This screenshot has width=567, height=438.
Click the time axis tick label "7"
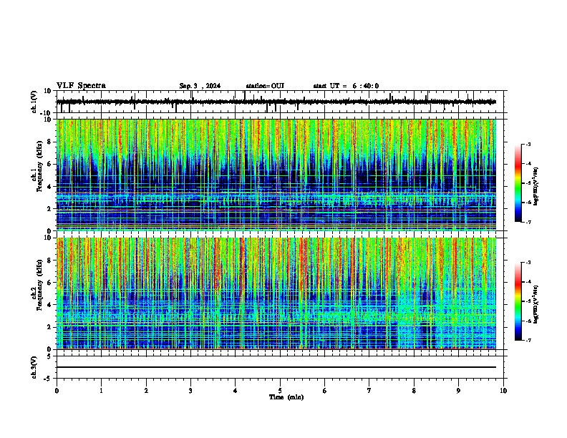coord(369,391)
